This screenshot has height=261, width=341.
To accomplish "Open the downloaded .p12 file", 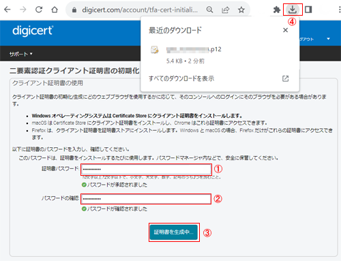I will (x=194, y=50).
